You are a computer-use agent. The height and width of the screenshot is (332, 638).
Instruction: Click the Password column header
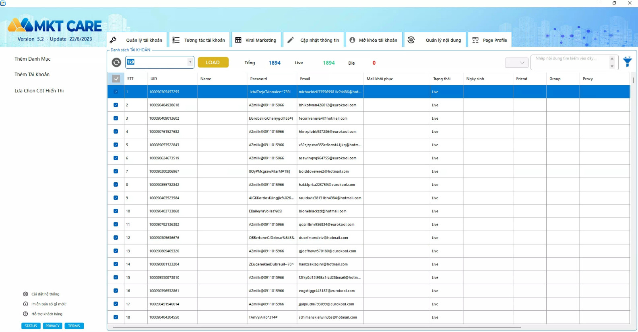[272, 79]
